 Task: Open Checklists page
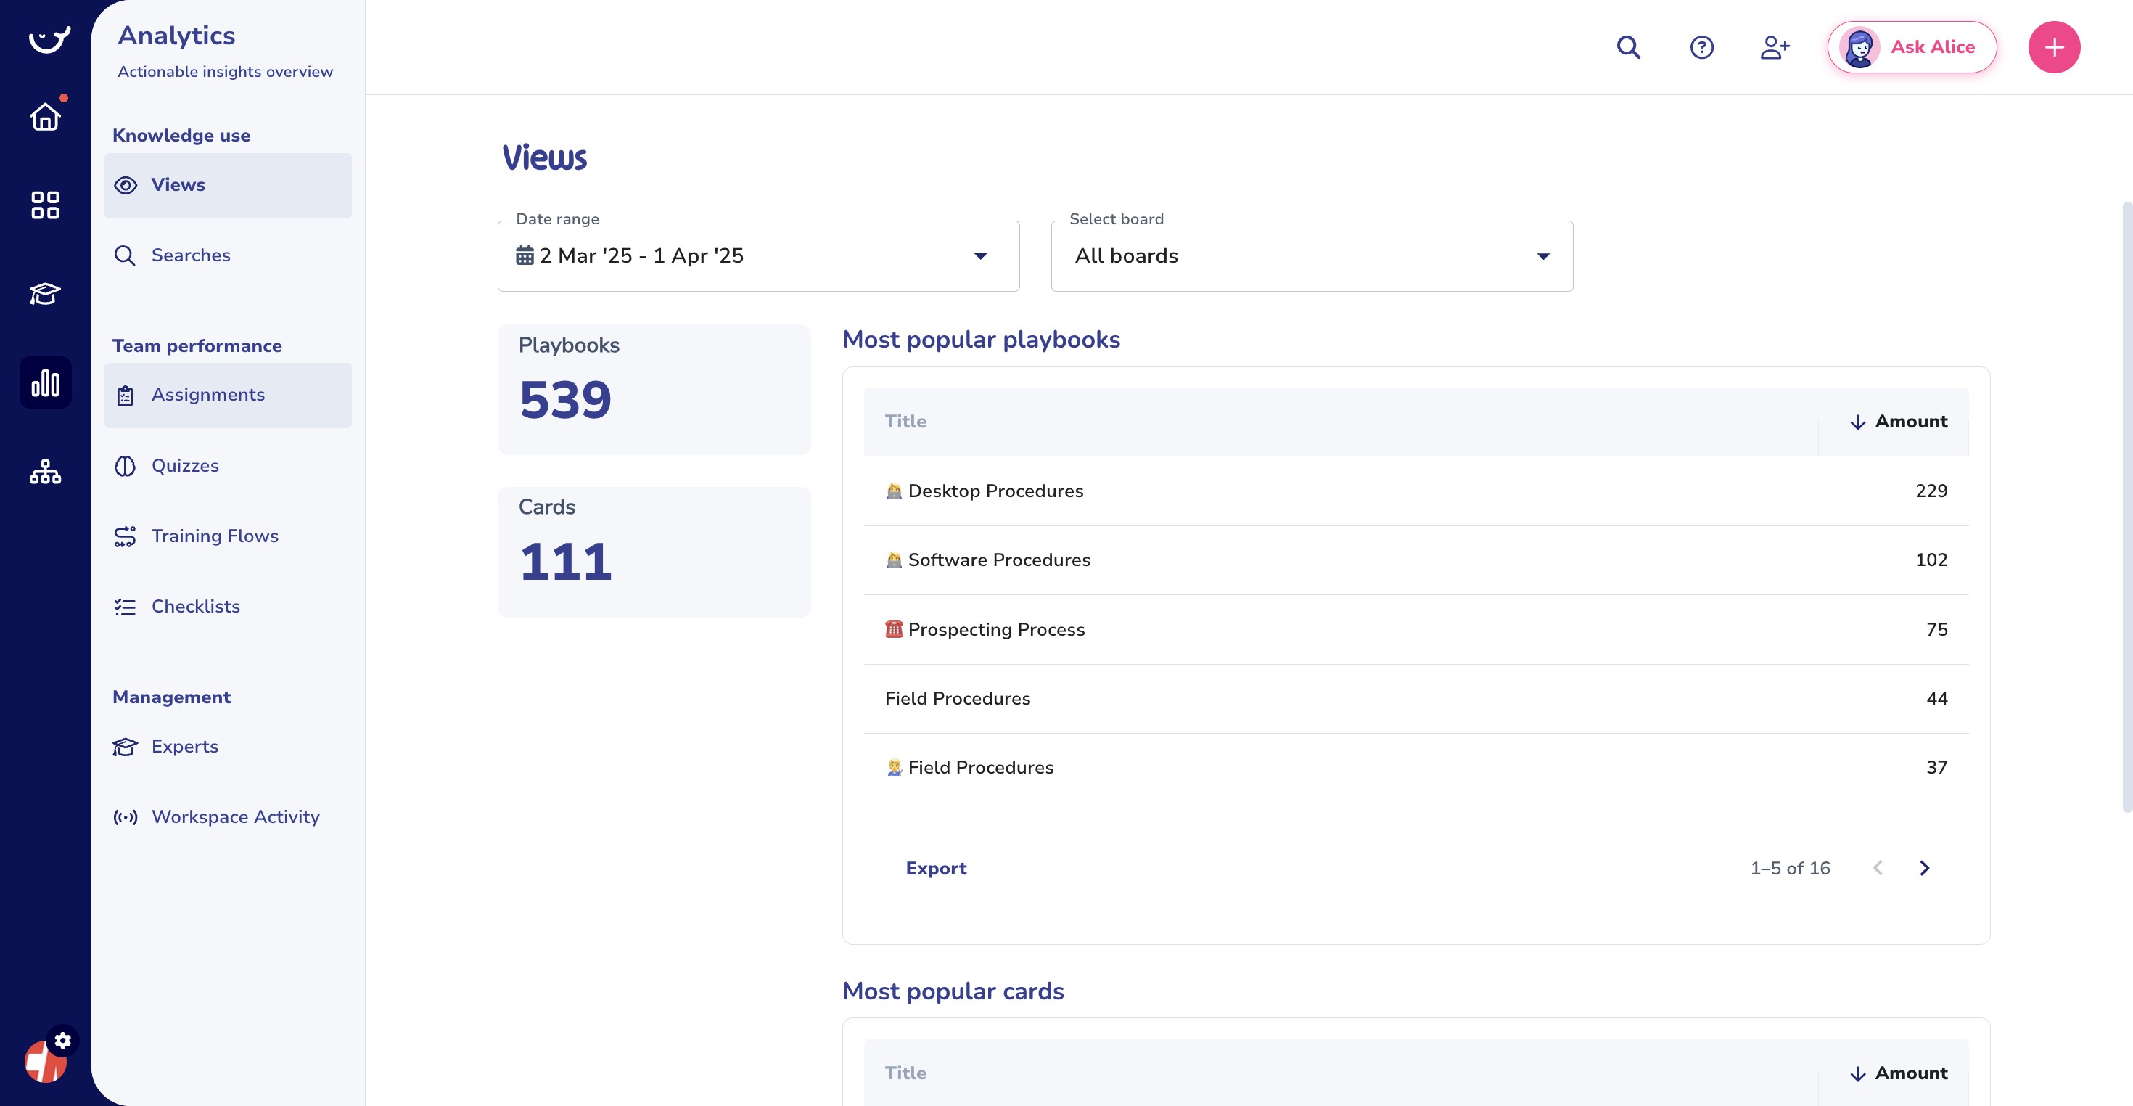coord(228,607)
